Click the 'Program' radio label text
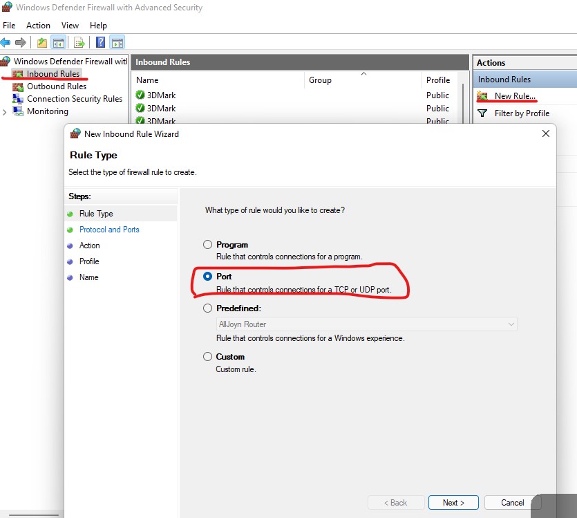This screenshot has width=577, height=518. [x=232, y=244]
